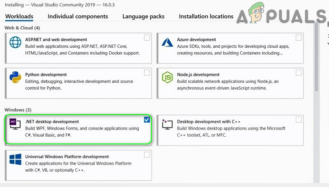Click the Node.js workload description text
This screenshot has width=329, height=187.
point(228,85)
